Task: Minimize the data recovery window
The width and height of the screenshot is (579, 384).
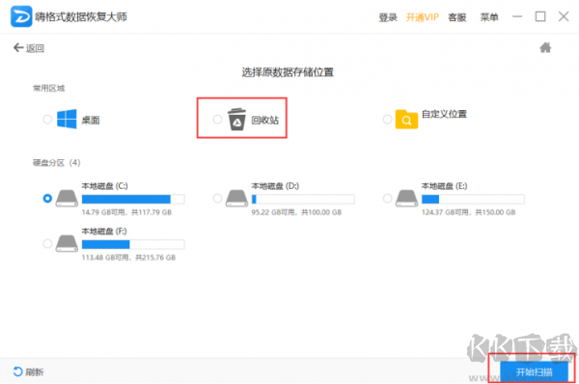Action: pos(517,16)
